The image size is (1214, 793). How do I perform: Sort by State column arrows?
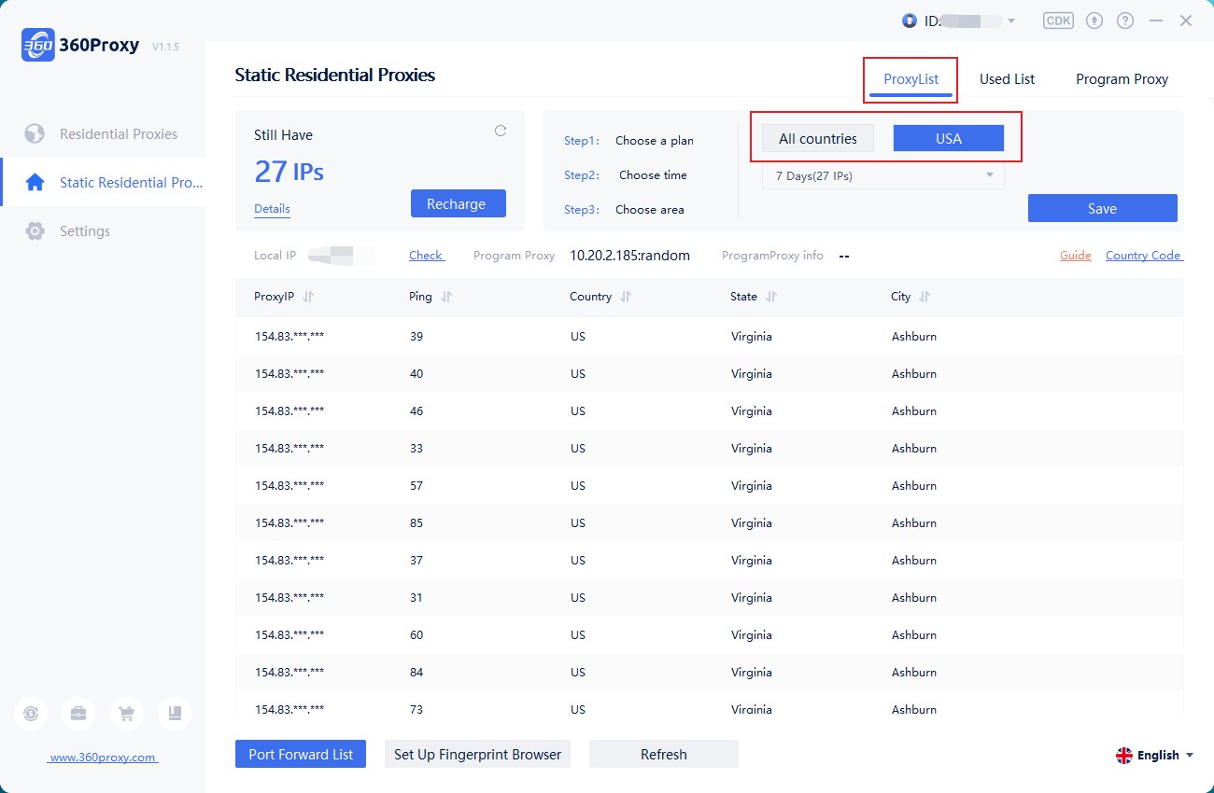tap(771, 297)
